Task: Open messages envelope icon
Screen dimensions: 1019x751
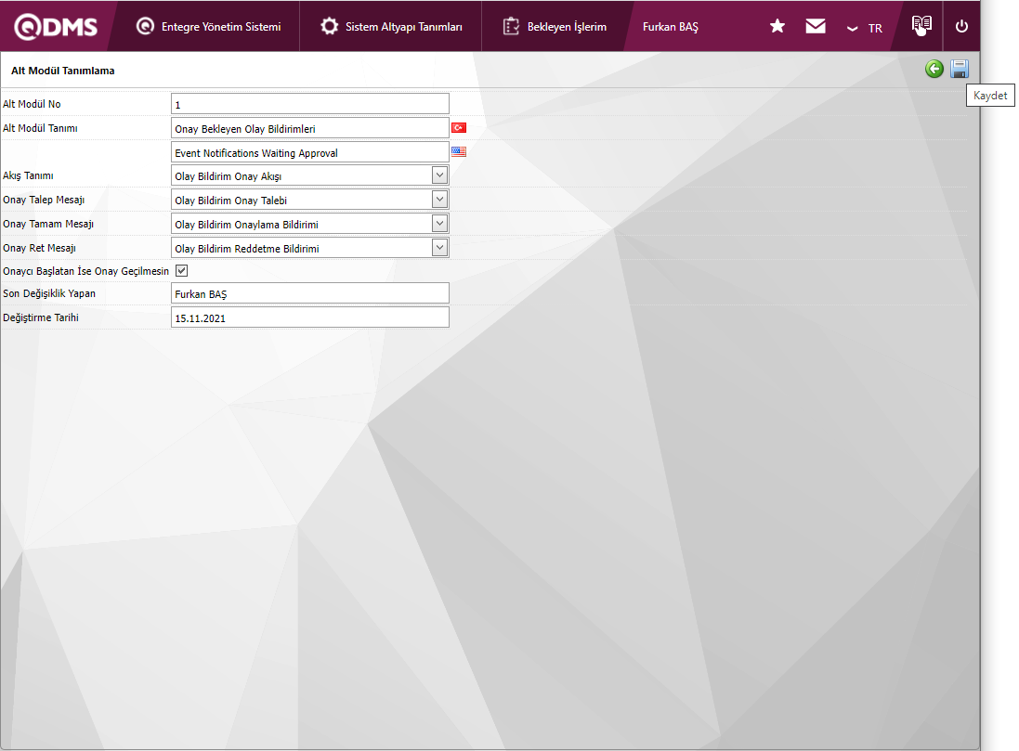Action: 816,26
